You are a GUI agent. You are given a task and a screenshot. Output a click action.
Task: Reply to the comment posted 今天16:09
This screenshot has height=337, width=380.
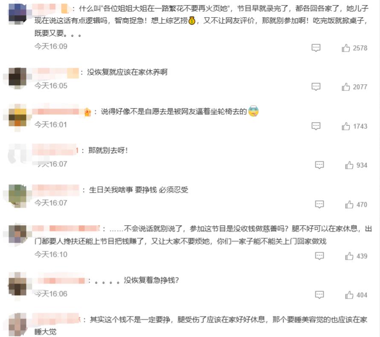coord(316,48)
